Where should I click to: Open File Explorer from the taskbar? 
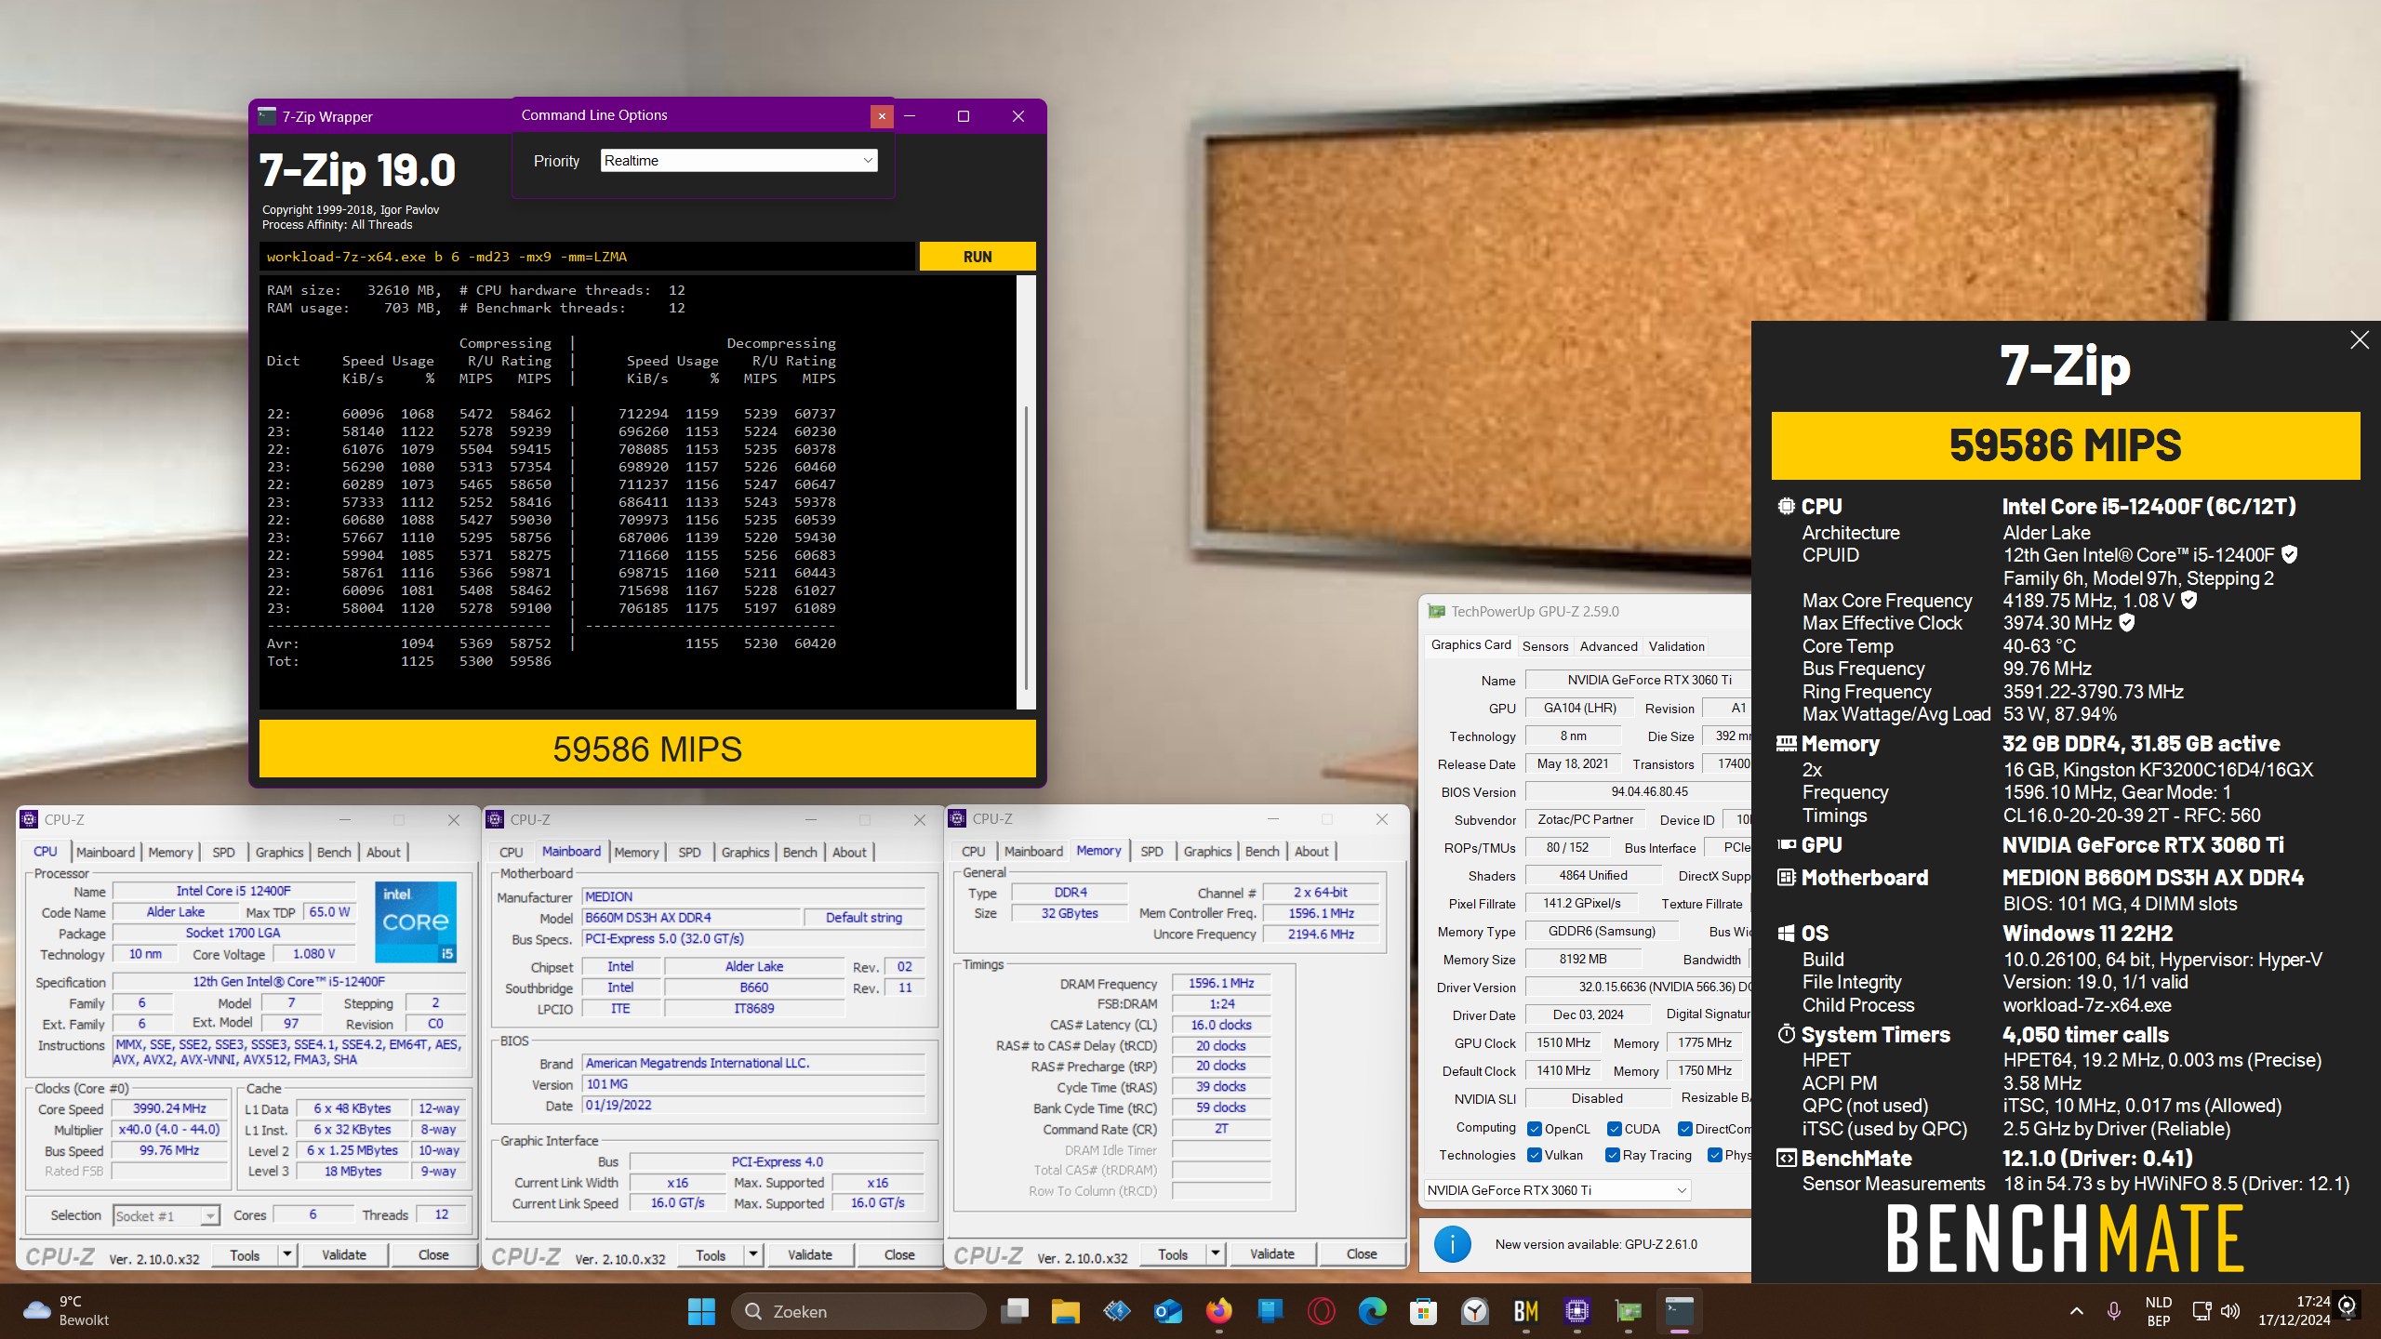point(1065,1311)
